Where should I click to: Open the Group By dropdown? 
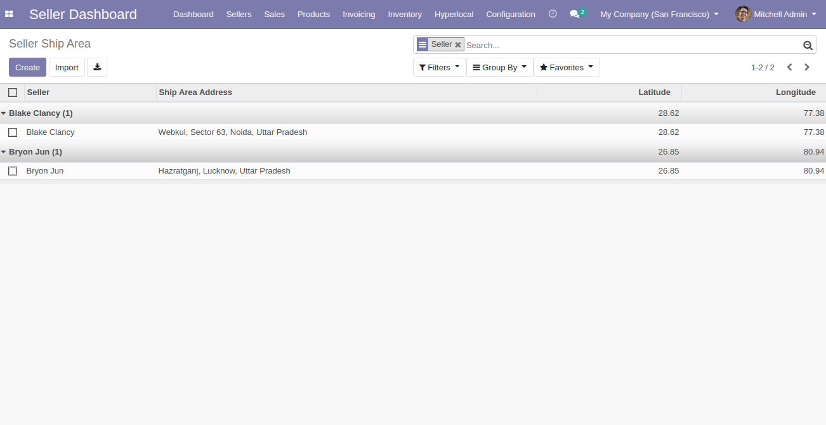[x=499, y=67]
